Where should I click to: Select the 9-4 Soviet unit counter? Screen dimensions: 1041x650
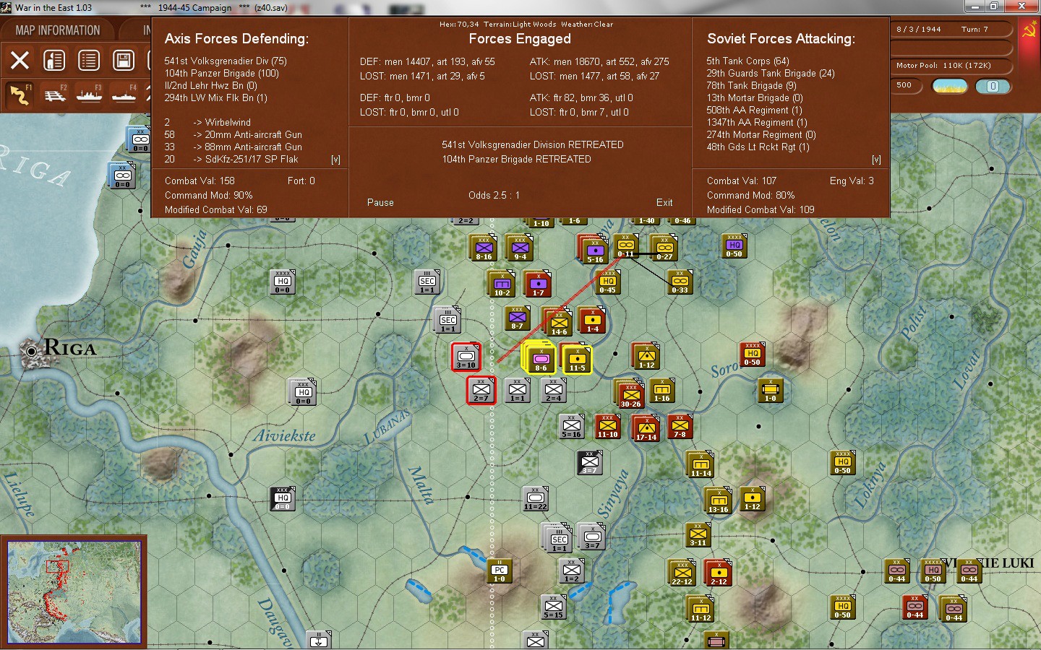520,248
